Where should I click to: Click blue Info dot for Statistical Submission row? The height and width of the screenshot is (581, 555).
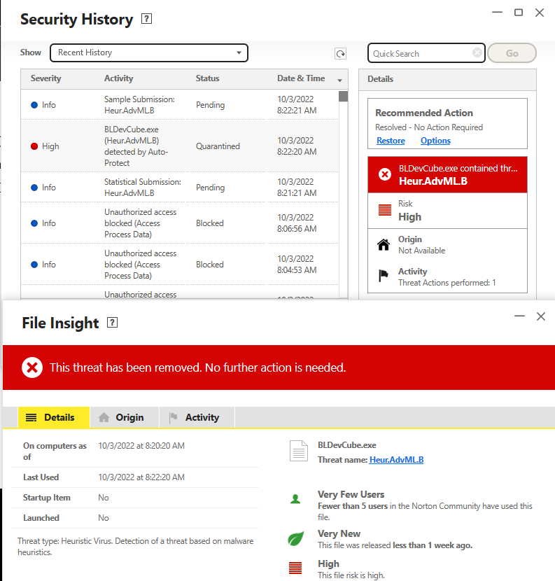[x=34, y=188]
